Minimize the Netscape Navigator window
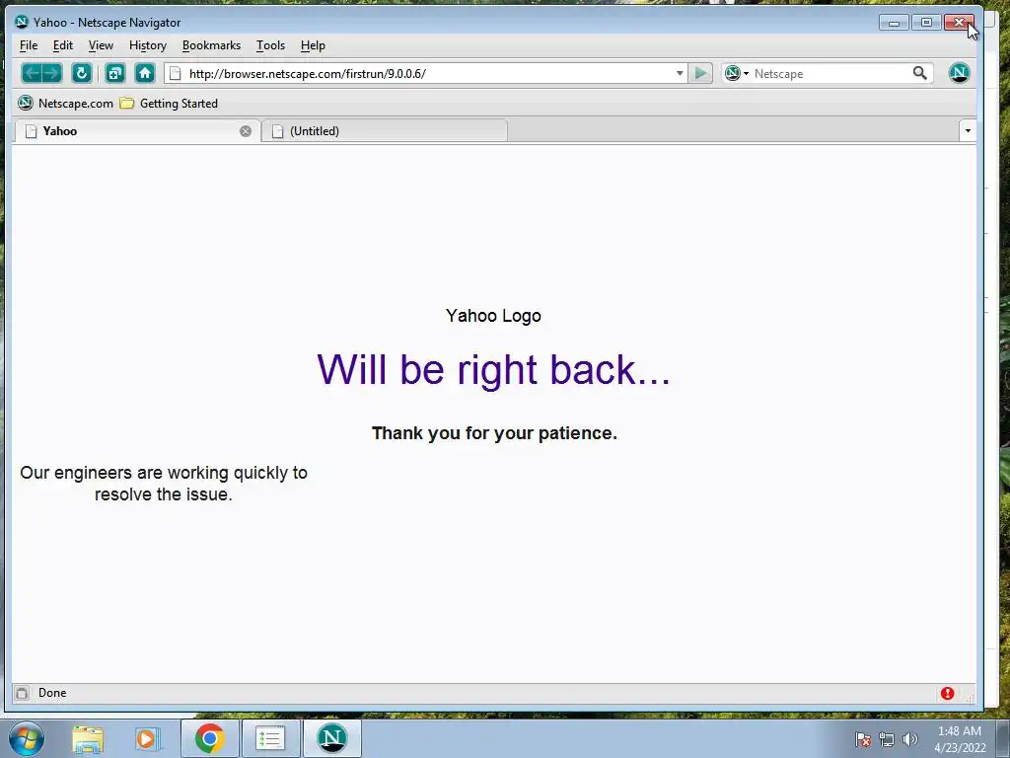 [x=894, y=23]
